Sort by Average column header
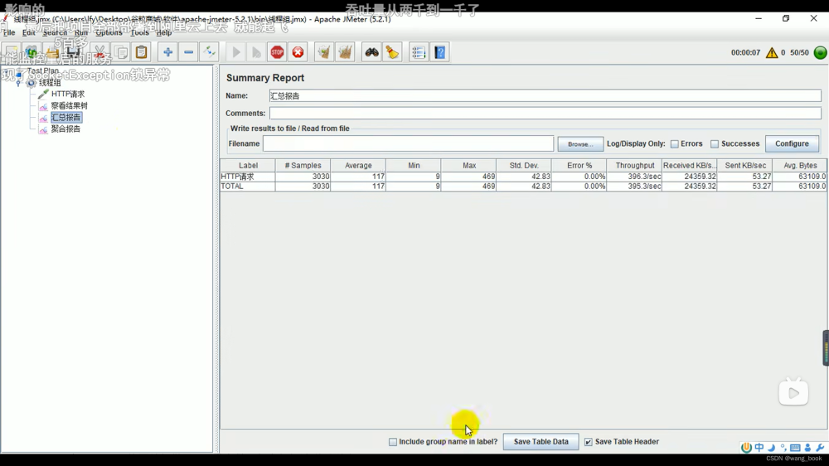 (358, 166)
